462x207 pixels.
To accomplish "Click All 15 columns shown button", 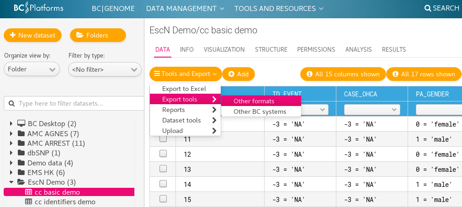I will [343, 74].
